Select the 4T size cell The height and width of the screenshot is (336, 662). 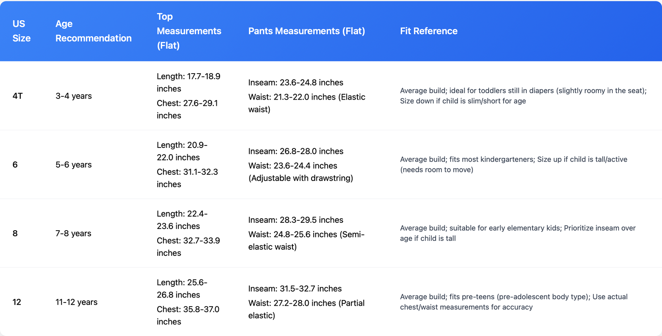[17, 96]
